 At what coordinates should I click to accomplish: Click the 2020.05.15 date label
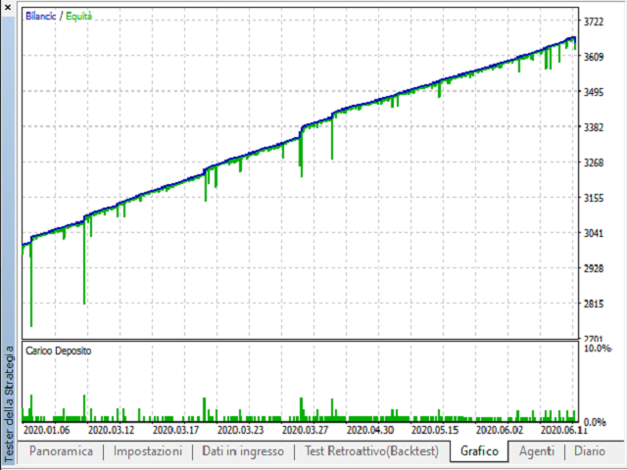point(435,431)
